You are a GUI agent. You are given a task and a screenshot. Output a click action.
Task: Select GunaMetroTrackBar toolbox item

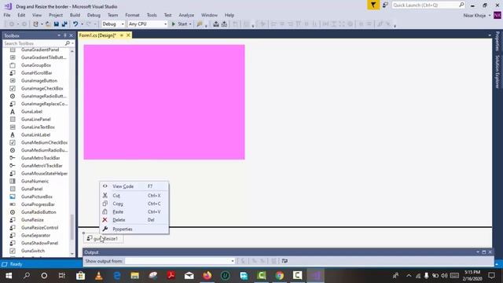pyautogui.click(x=40, y=158)
